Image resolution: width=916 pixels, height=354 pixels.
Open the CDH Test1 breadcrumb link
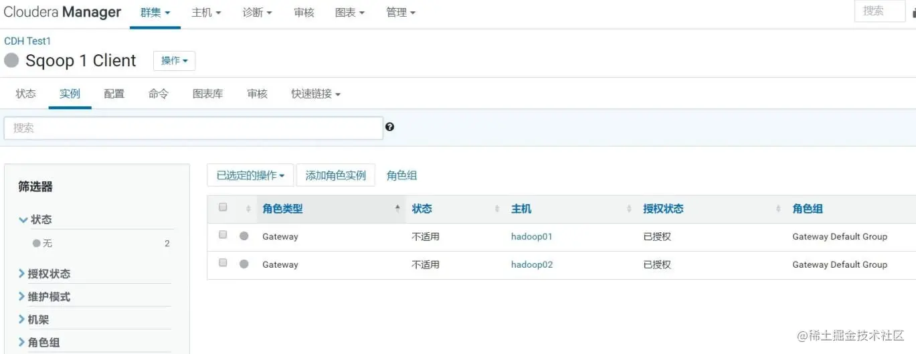point(27,41)
